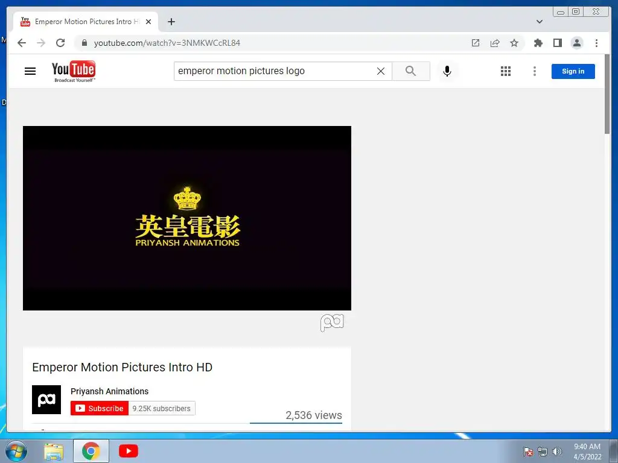Open page in app icon in address bar

[476, 43]
